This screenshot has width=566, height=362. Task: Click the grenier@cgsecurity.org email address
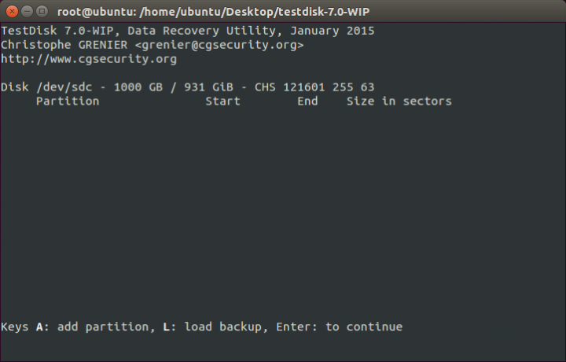(x=219, y=45)
